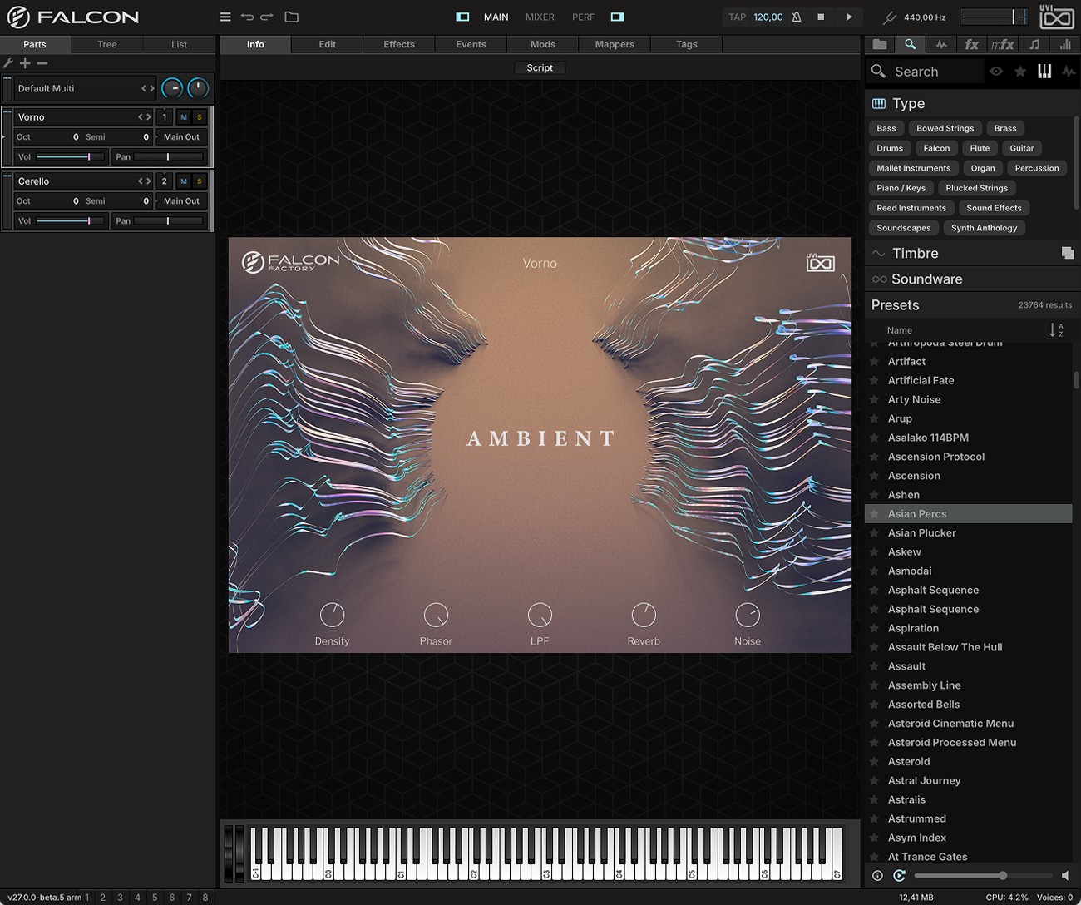Screen dimensions: 1081x905
Task: Adjust the Vorno Vol slider
Action: (x=71, y=156)
